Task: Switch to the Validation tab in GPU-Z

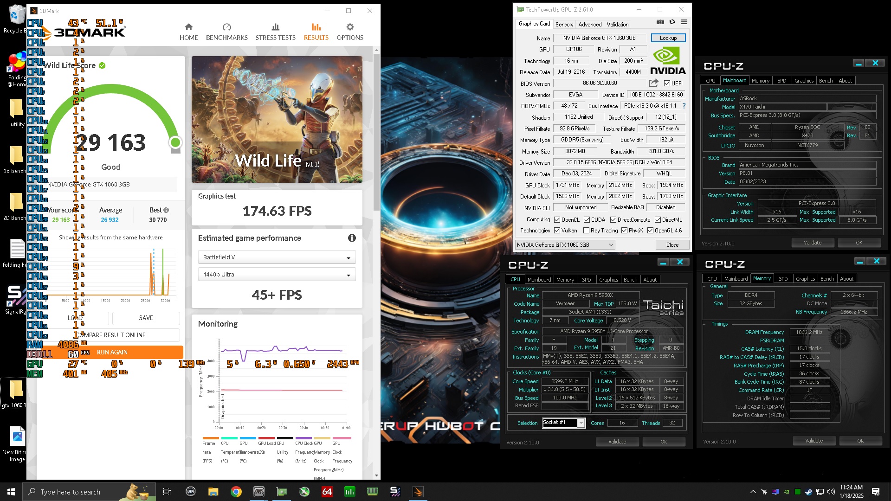Action: click(618, 24)
